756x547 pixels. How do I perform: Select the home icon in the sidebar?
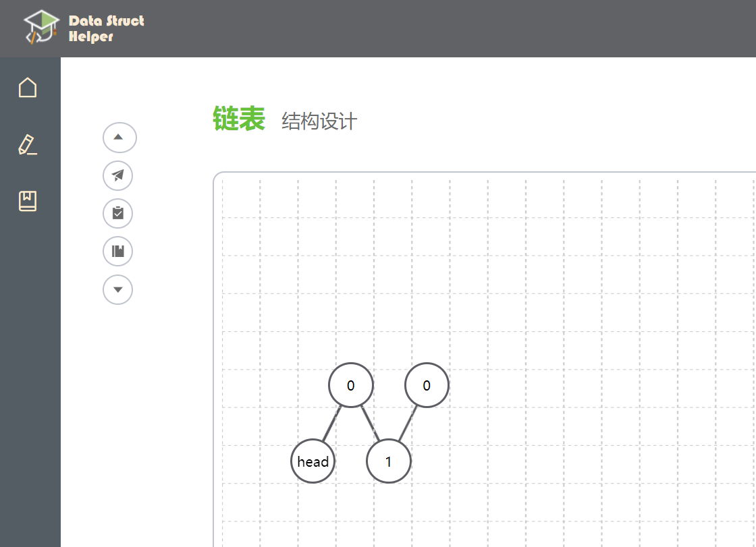coord(28,87)
